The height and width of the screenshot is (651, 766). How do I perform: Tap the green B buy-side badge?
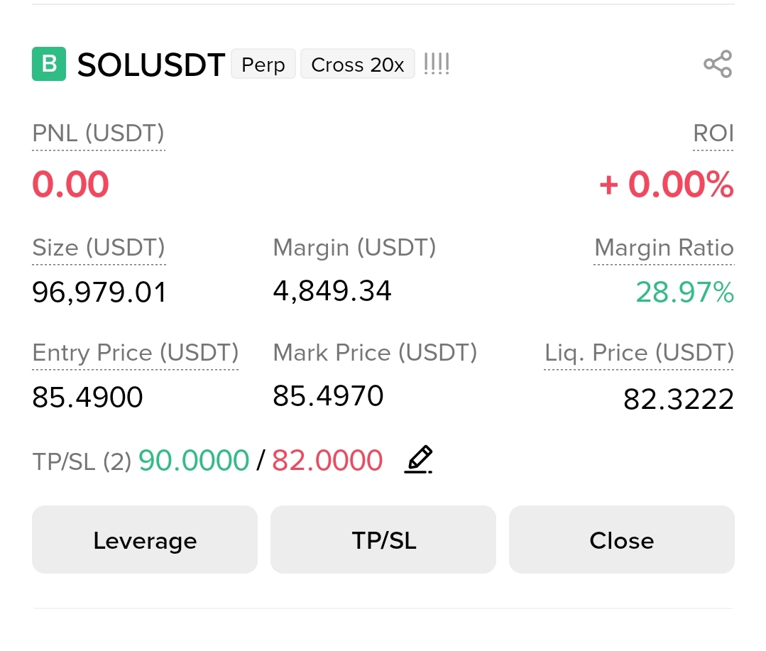(x=49, y=64)
